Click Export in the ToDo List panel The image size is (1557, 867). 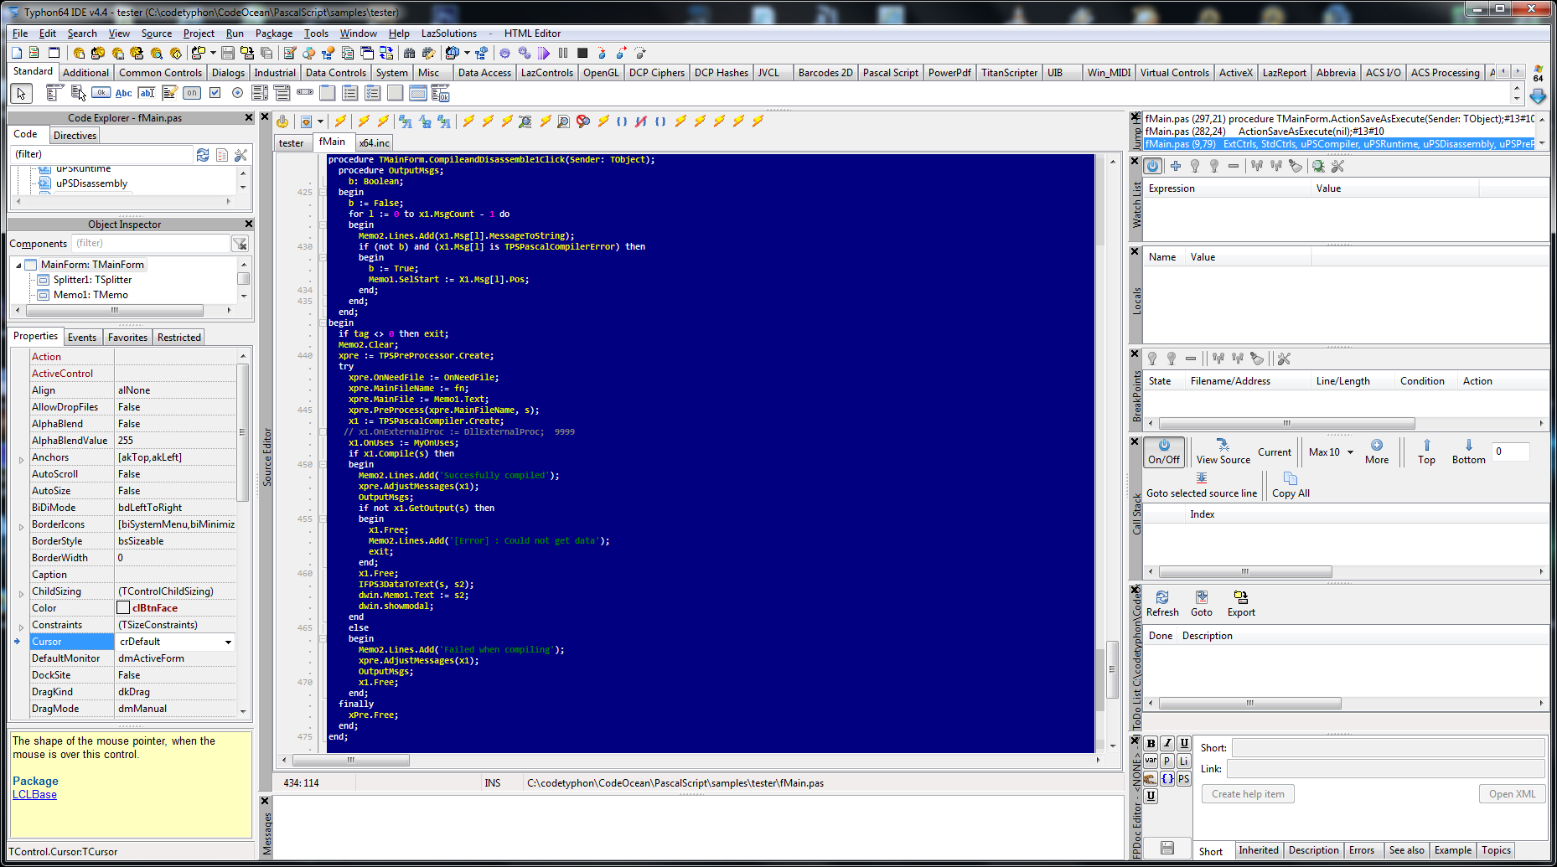pos(1241,603)
